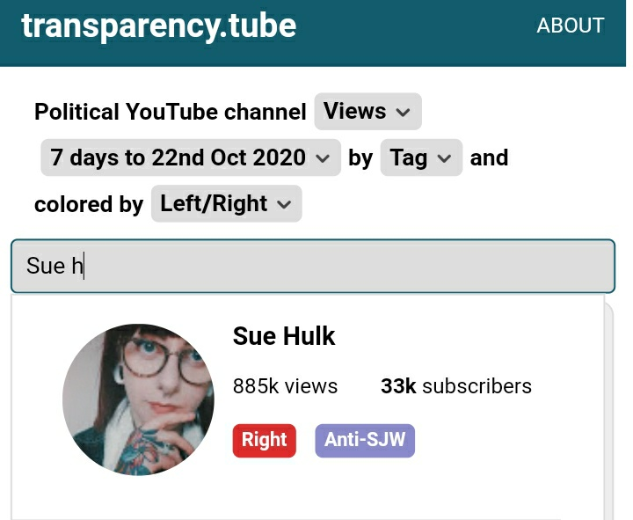The image size is (633, 520).
Task: Open the Tag grouping dropdown
Action: pos(421,157)
